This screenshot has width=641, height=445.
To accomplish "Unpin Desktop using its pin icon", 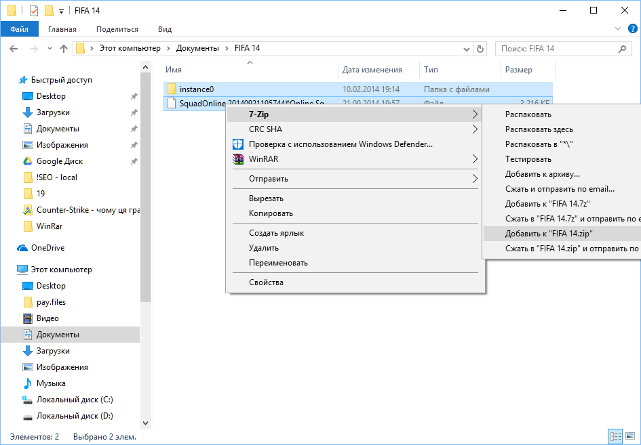I will [x=134, y=96].
